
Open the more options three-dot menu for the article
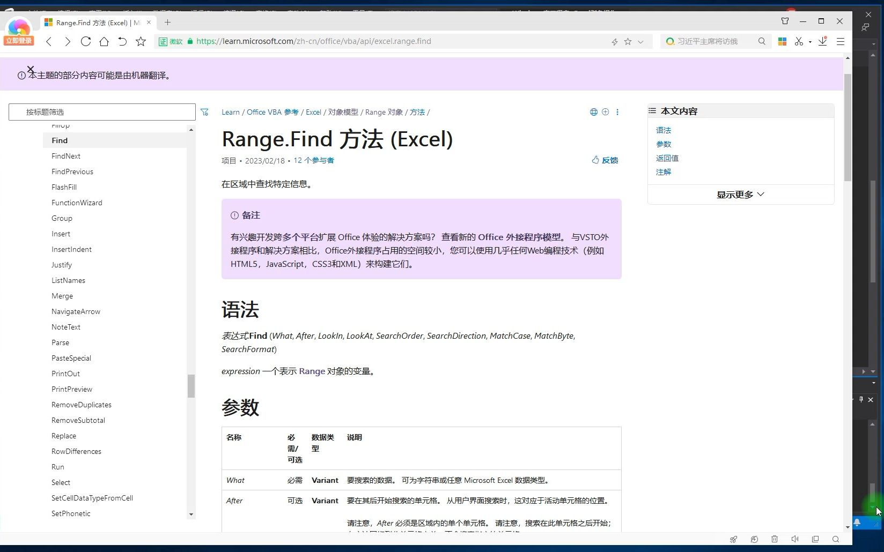[618, 112]
